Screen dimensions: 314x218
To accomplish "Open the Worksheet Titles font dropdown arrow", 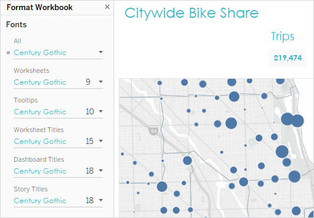I will 101,141.
